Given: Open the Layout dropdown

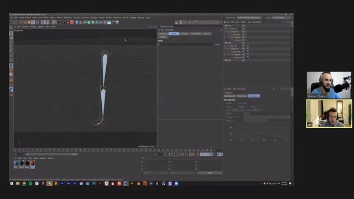Looking at the screenshot, I should [x=282, y=18].
